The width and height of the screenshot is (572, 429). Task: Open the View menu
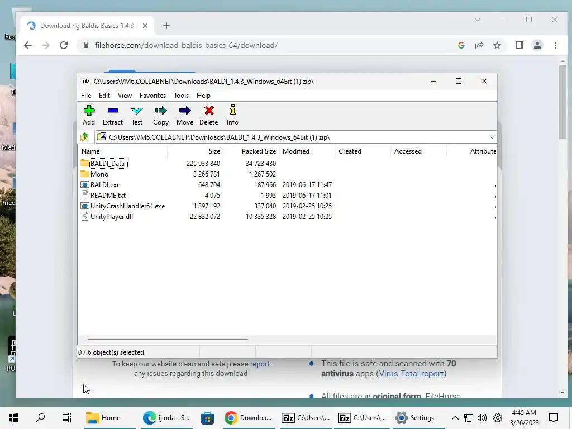[x=125, y=95]
